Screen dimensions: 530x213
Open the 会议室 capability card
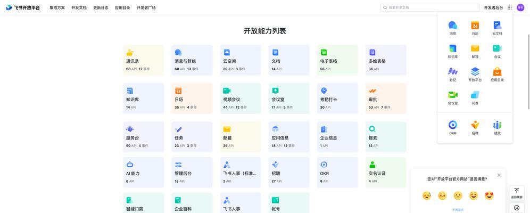coord(289,99)
